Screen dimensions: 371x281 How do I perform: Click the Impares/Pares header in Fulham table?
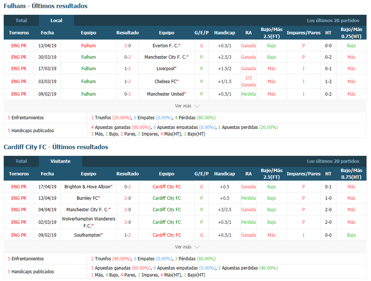point(304,33)
